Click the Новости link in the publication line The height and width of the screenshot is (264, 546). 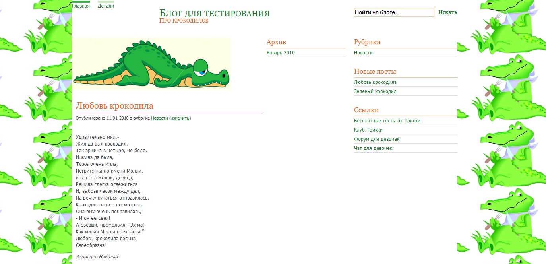tap(159, 118)
